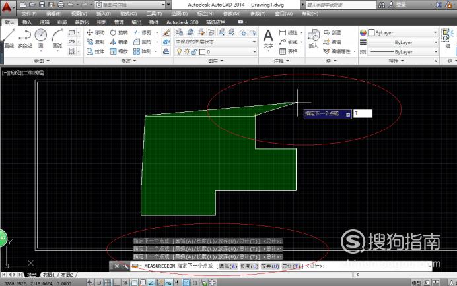Click the Leader (引线) tool
The height and width of the screenshot is (286, 457).
pos(288,42)
